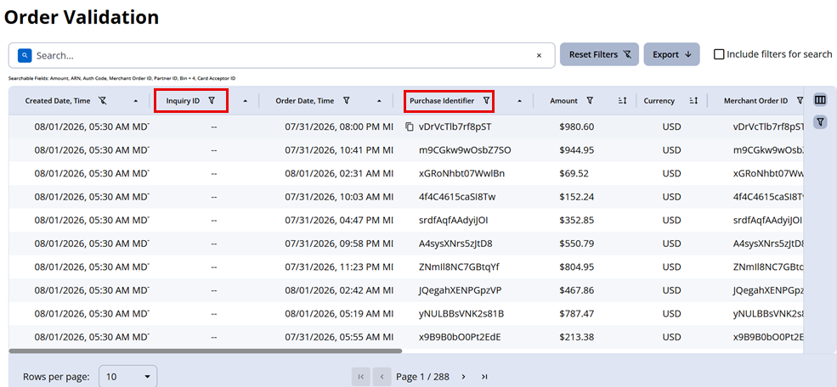
Task: Click order date 07/31/2026, 10:03 AM
Action: pos(339,197)
